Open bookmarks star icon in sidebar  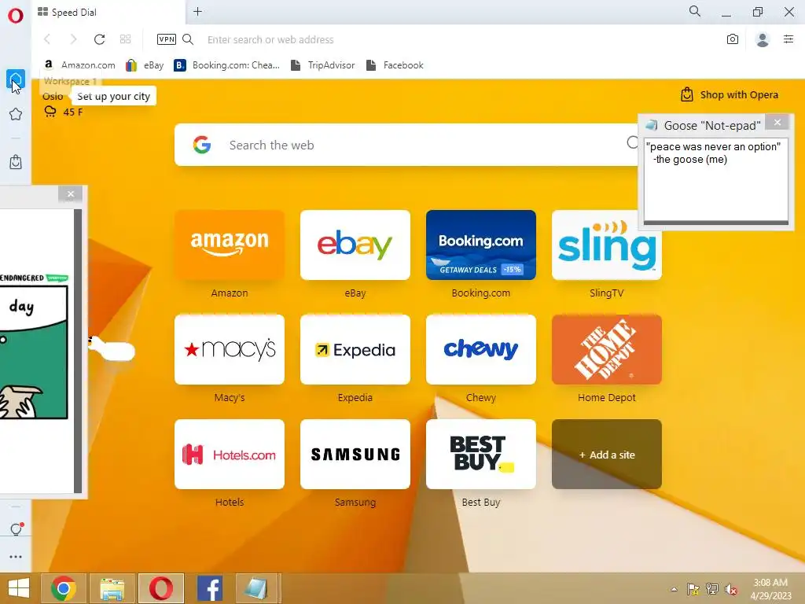[16, 114]
